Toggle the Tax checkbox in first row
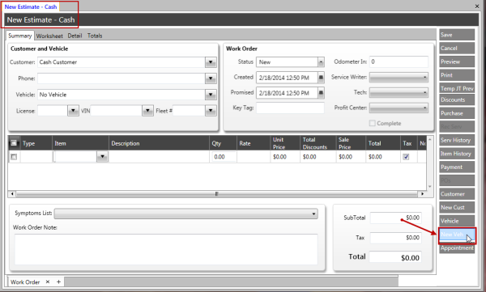The height and width of the screenshot is (292, 486). pyautogui.click(x=406, y=157)
